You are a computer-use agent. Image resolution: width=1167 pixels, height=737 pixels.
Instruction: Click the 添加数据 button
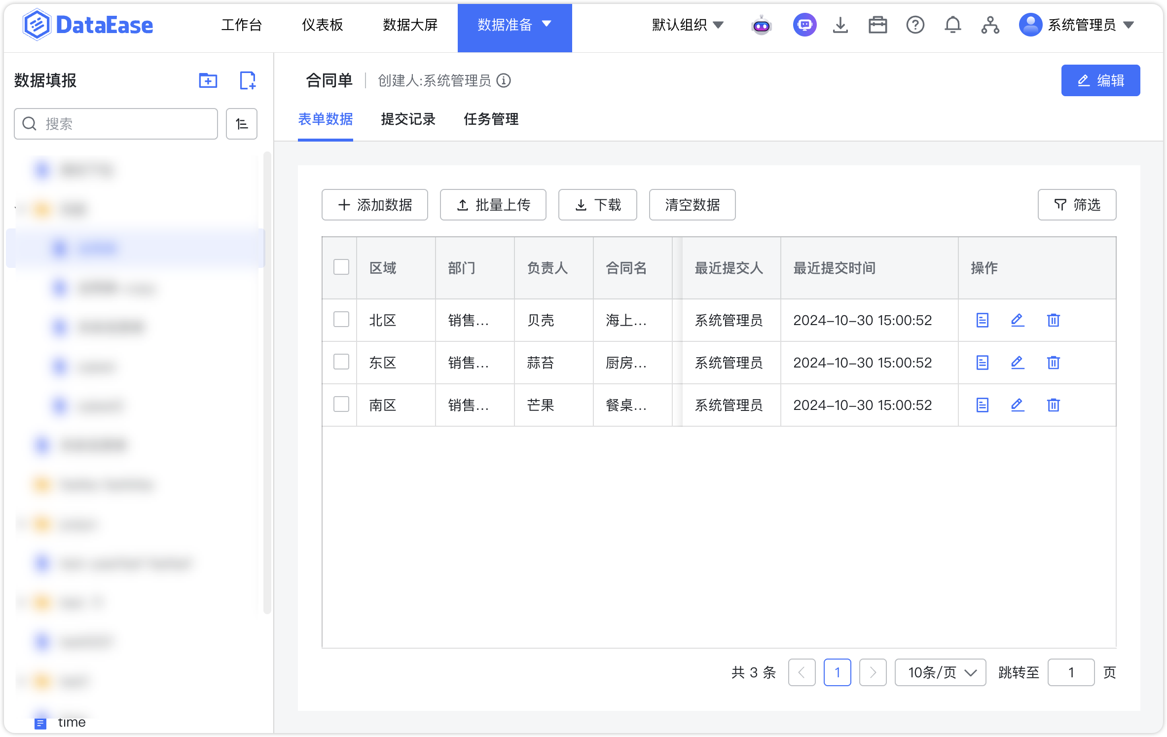point(375,205)
